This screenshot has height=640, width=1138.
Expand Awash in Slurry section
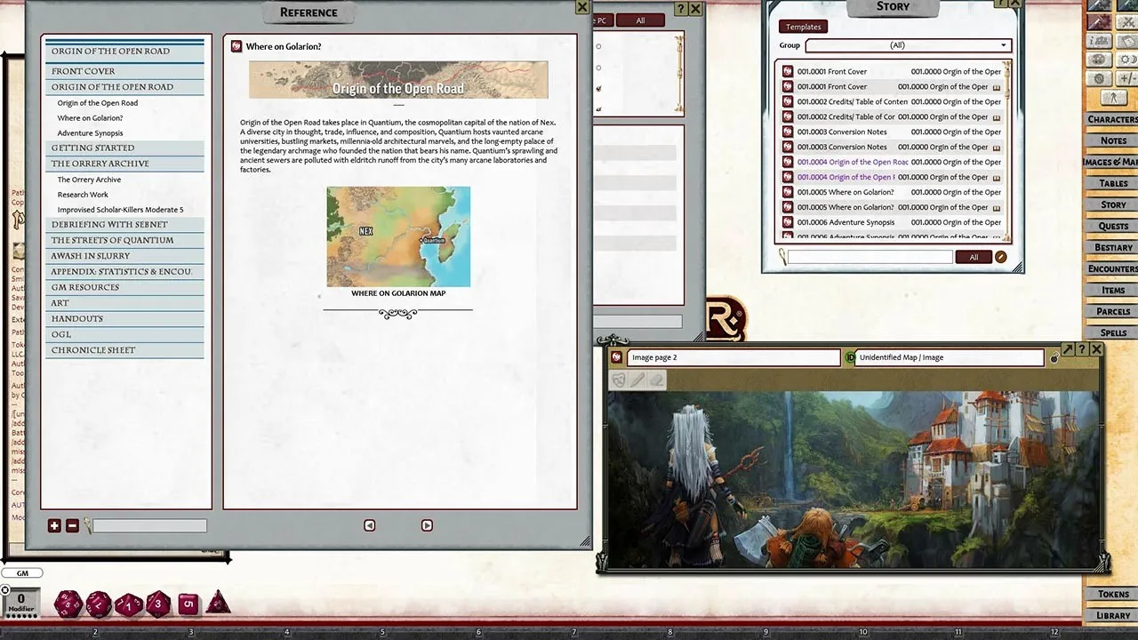click(x=125, y=256)
